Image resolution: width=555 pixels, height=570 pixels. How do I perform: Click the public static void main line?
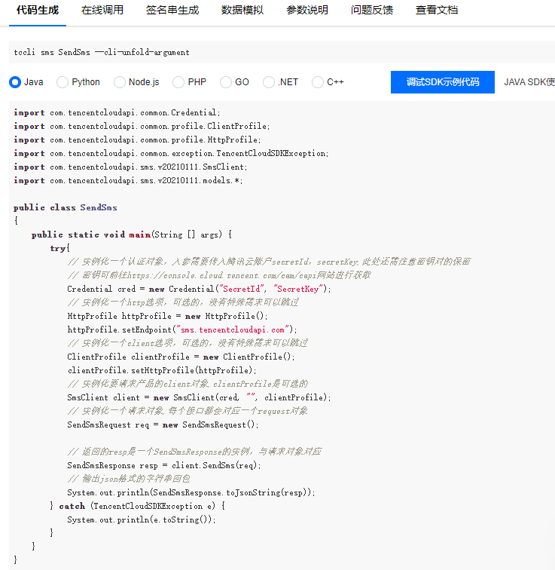pyautogui.click(x=132, y=234)
